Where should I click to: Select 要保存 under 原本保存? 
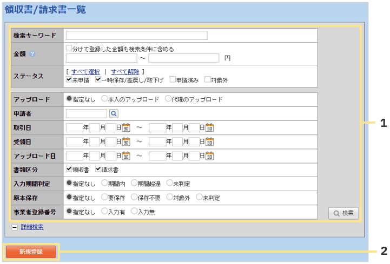click(104, 198)
